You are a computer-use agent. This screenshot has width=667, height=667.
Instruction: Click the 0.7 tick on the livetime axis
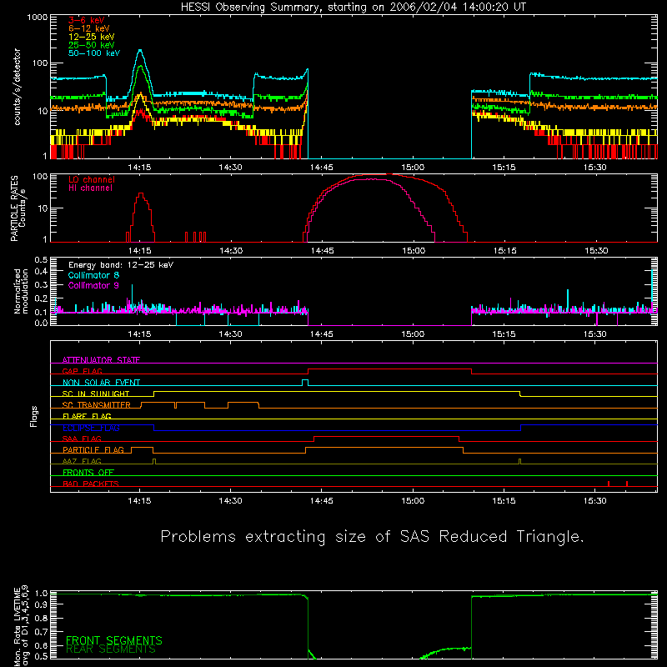pos(41,632)
